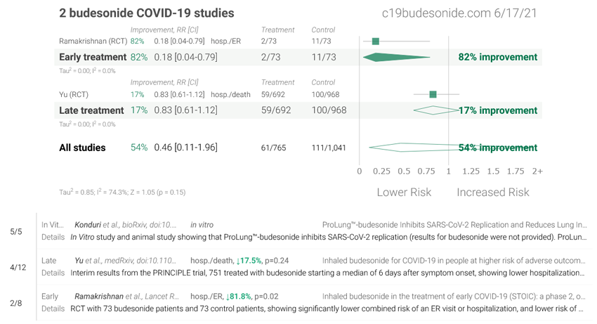This screenshot has height=324, width=597.
Task: Open the Ramakrishnan (RCT) study row
Action: tap(93, 41)
